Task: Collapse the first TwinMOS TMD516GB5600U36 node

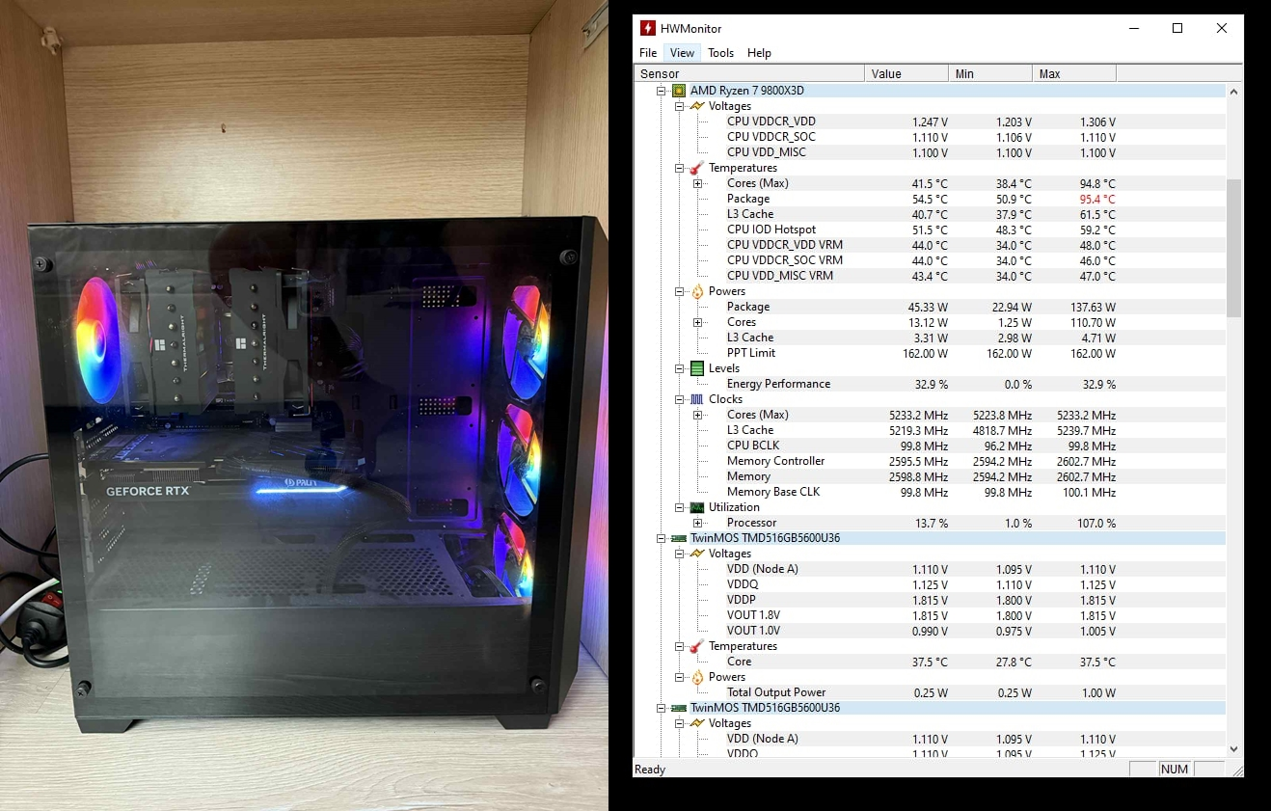Action: (662, 538)
